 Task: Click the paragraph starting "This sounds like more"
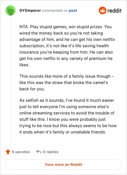point(67,83)
